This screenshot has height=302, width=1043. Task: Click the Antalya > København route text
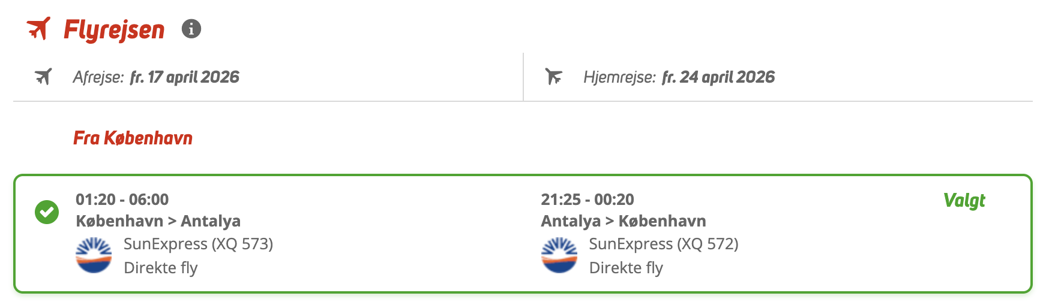tap(623, 221)
